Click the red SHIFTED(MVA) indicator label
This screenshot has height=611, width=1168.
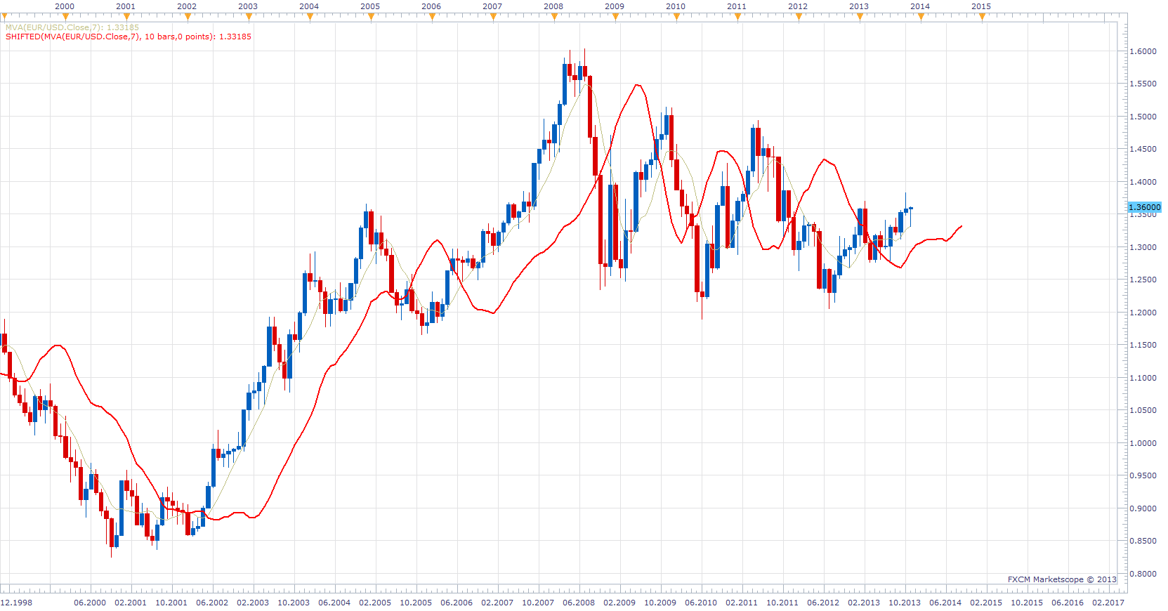tap(129, 37)
